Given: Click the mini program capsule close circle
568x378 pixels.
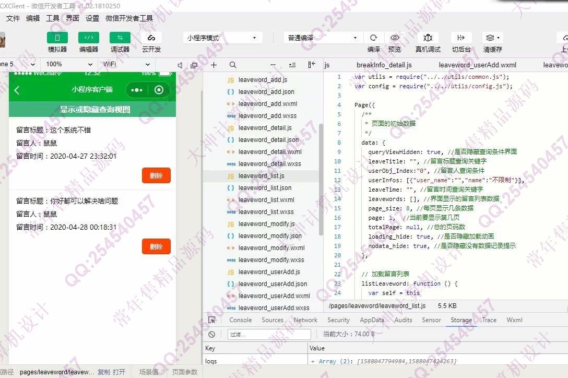Looking at the screenshot, I should point(159,90).
